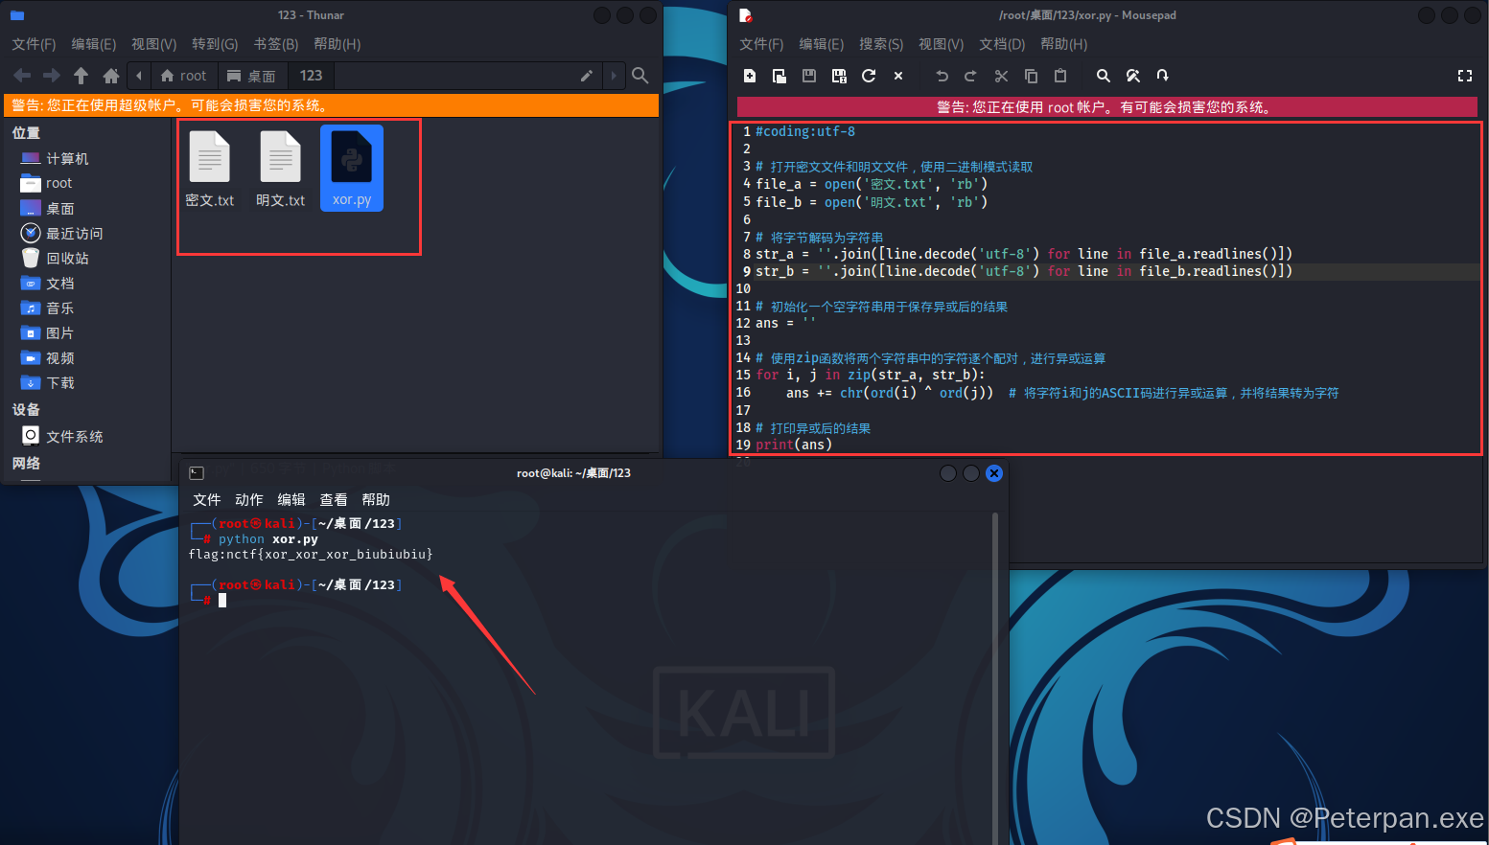This screenshot has width=1489, height=845.
Task: Click Thunar path bar right scroll arrow
Action: [614, 76]
